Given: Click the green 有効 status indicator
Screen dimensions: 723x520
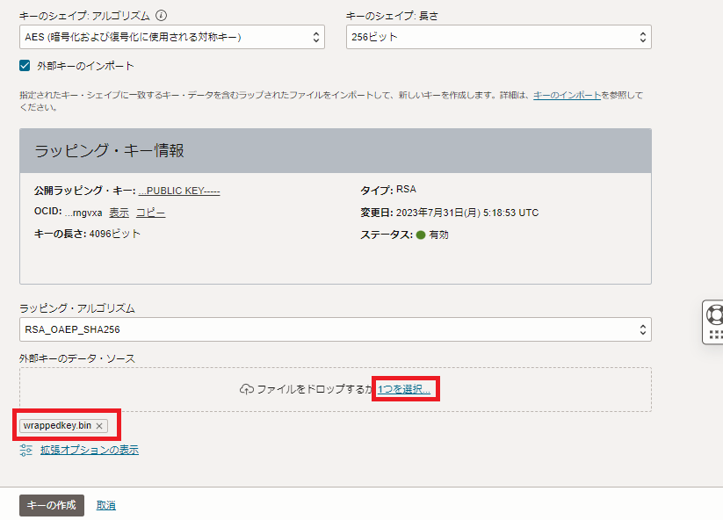Looking at the screenshot, I should [421, 235].
